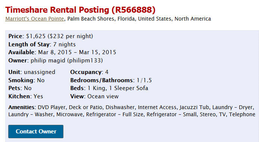
Task: Click the 7 nights value
Action: [65, 44]
